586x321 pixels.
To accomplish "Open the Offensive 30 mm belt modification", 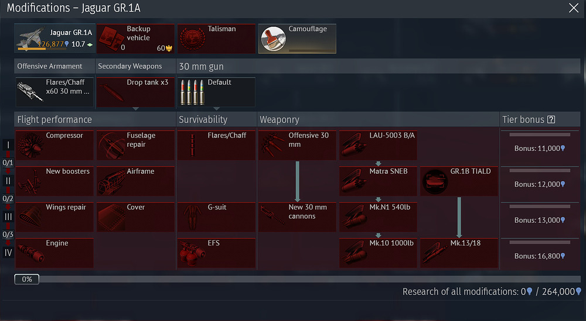I will tap(297, 145).
